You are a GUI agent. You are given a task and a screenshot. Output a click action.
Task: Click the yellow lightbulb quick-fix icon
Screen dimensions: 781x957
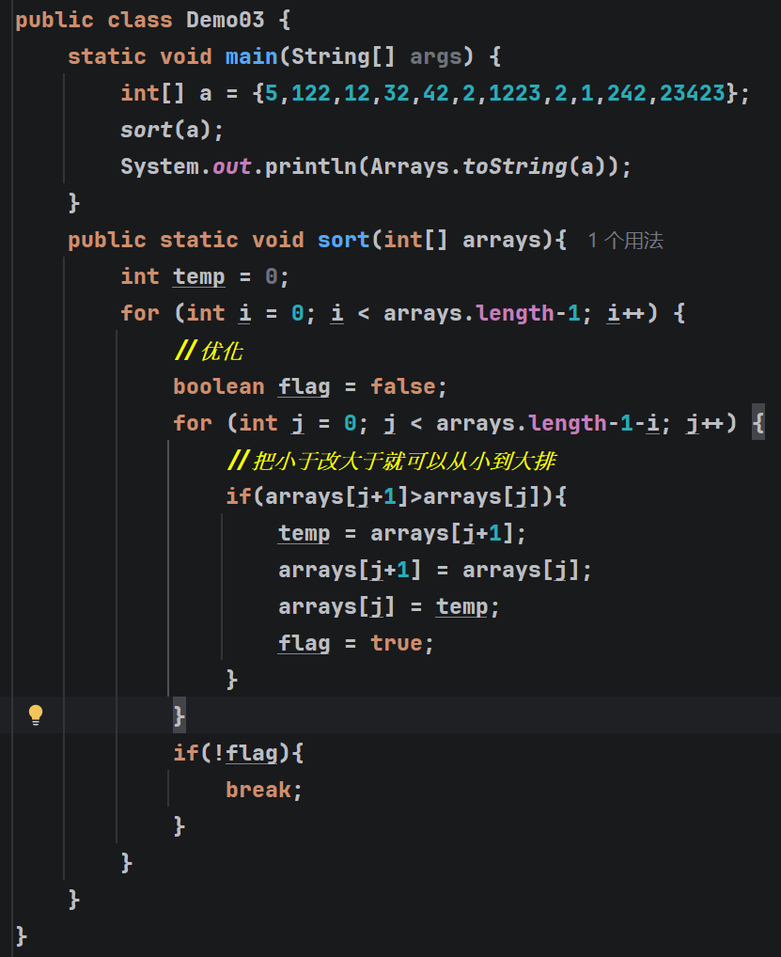[36, 714]
